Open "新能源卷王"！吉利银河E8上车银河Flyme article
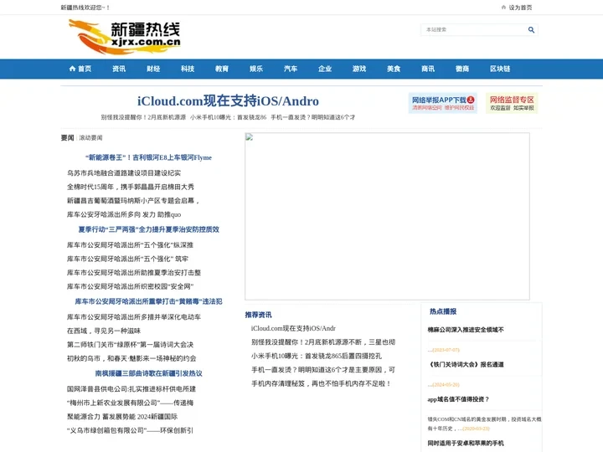The image size is (603, 452). tap(148, 157)
